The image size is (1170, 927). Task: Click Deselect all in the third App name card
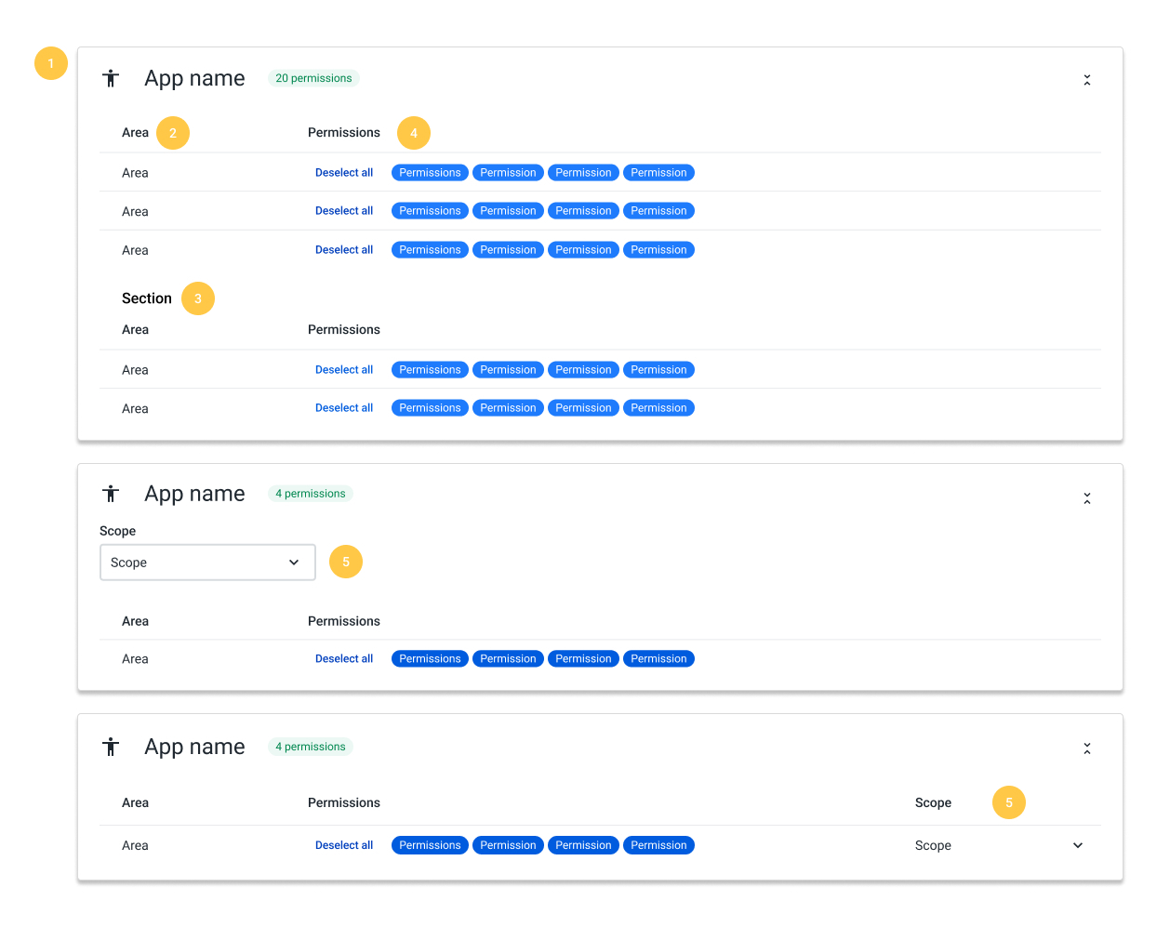pos(344,845)
